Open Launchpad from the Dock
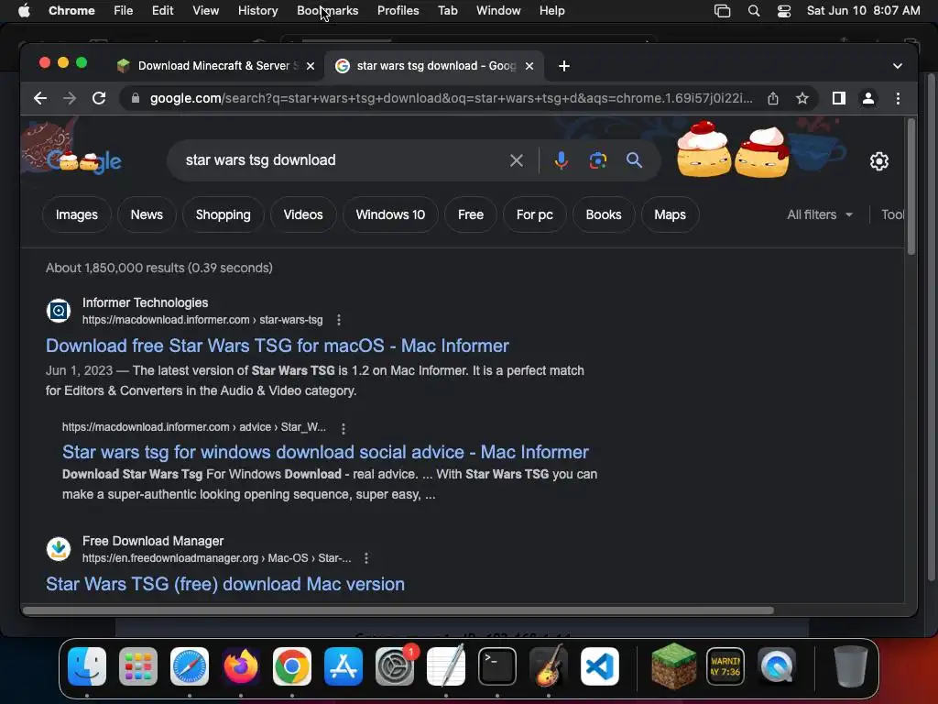This screenshot has height=704, width=938. coord(138,666)
